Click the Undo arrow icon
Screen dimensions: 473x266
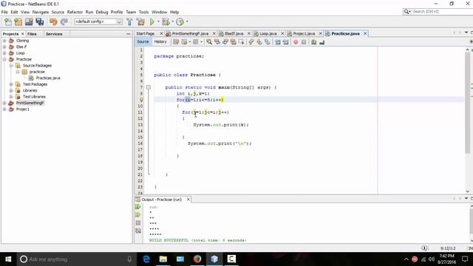click(x=53, y=21)
